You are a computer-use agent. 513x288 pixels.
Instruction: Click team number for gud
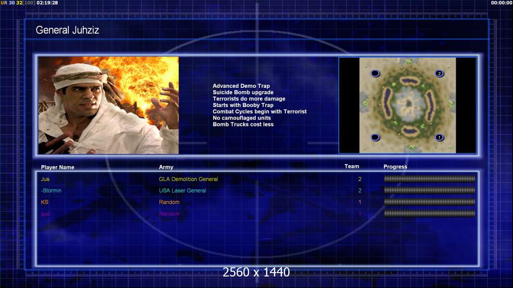pyautogui.click(x=360, y=214)
